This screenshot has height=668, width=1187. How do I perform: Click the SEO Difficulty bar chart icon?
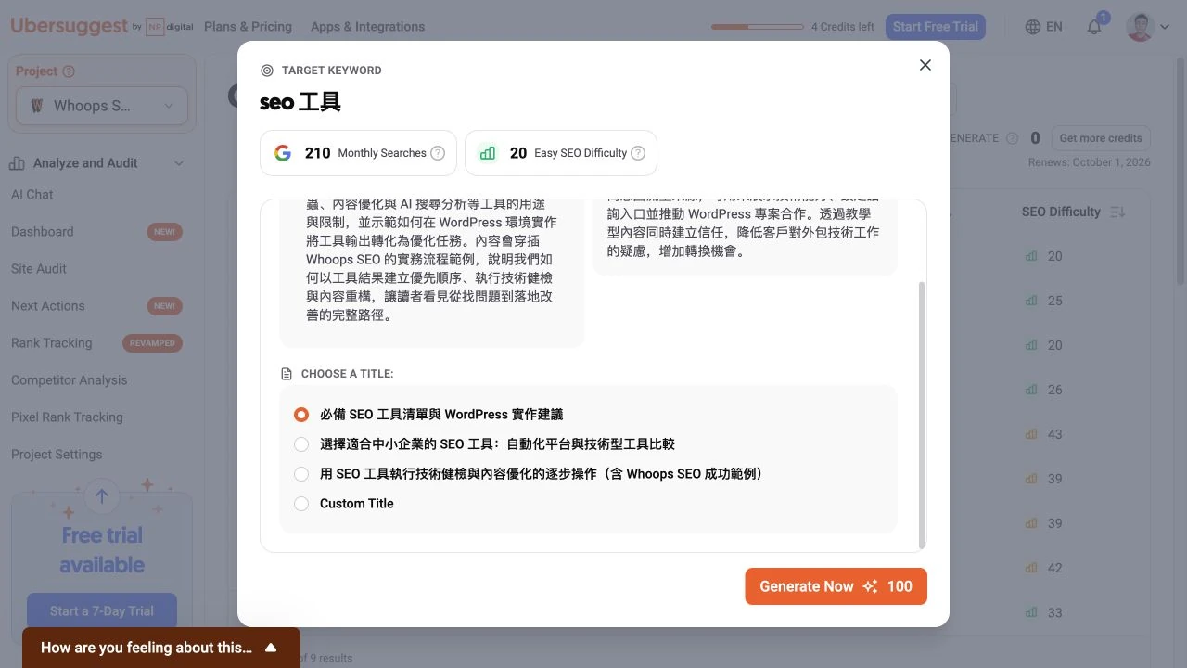coord(488,153)
